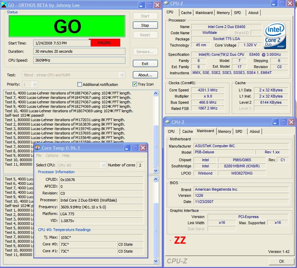Click the greyed Reset button in ORTHOS
This screenshot has width=297, height=268.
pyautogui.click(x=145, y=35)
